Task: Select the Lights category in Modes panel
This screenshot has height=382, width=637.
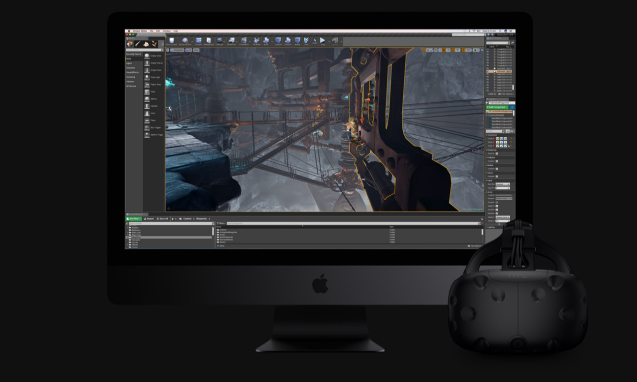Action: [x=129, y=63]
